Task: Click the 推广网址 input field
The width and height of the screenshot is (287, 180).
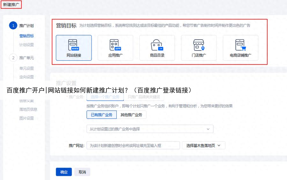Action: pos(133,145)
